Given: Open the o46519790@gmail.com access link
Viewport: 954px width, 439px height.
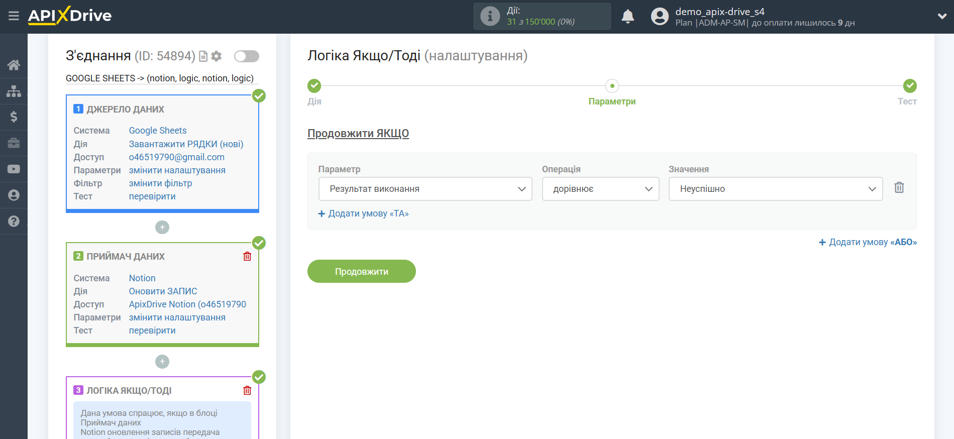Looking at the screenshot, I should coord(177,157).
